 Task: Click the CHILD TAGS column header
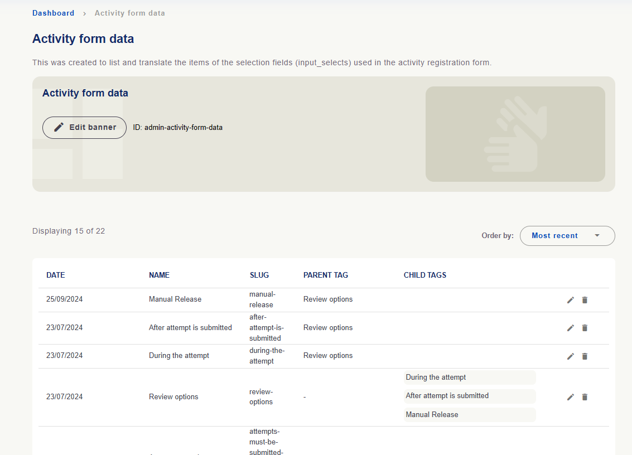pyautogui.click(x=425, y=275)
